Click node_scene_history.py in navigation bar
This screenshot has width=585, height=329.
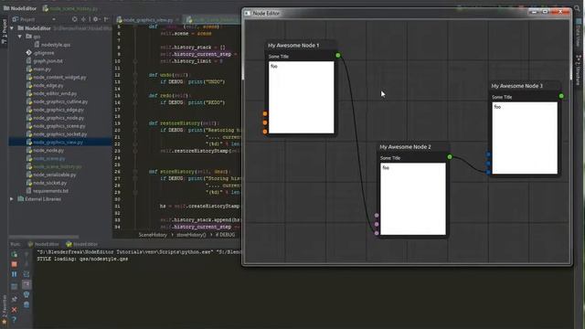pos(70,8)
